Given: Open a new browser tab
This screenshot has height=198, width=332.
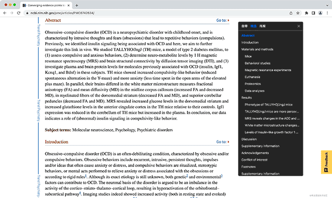Looking at the screenshot, I should point(77,6).
